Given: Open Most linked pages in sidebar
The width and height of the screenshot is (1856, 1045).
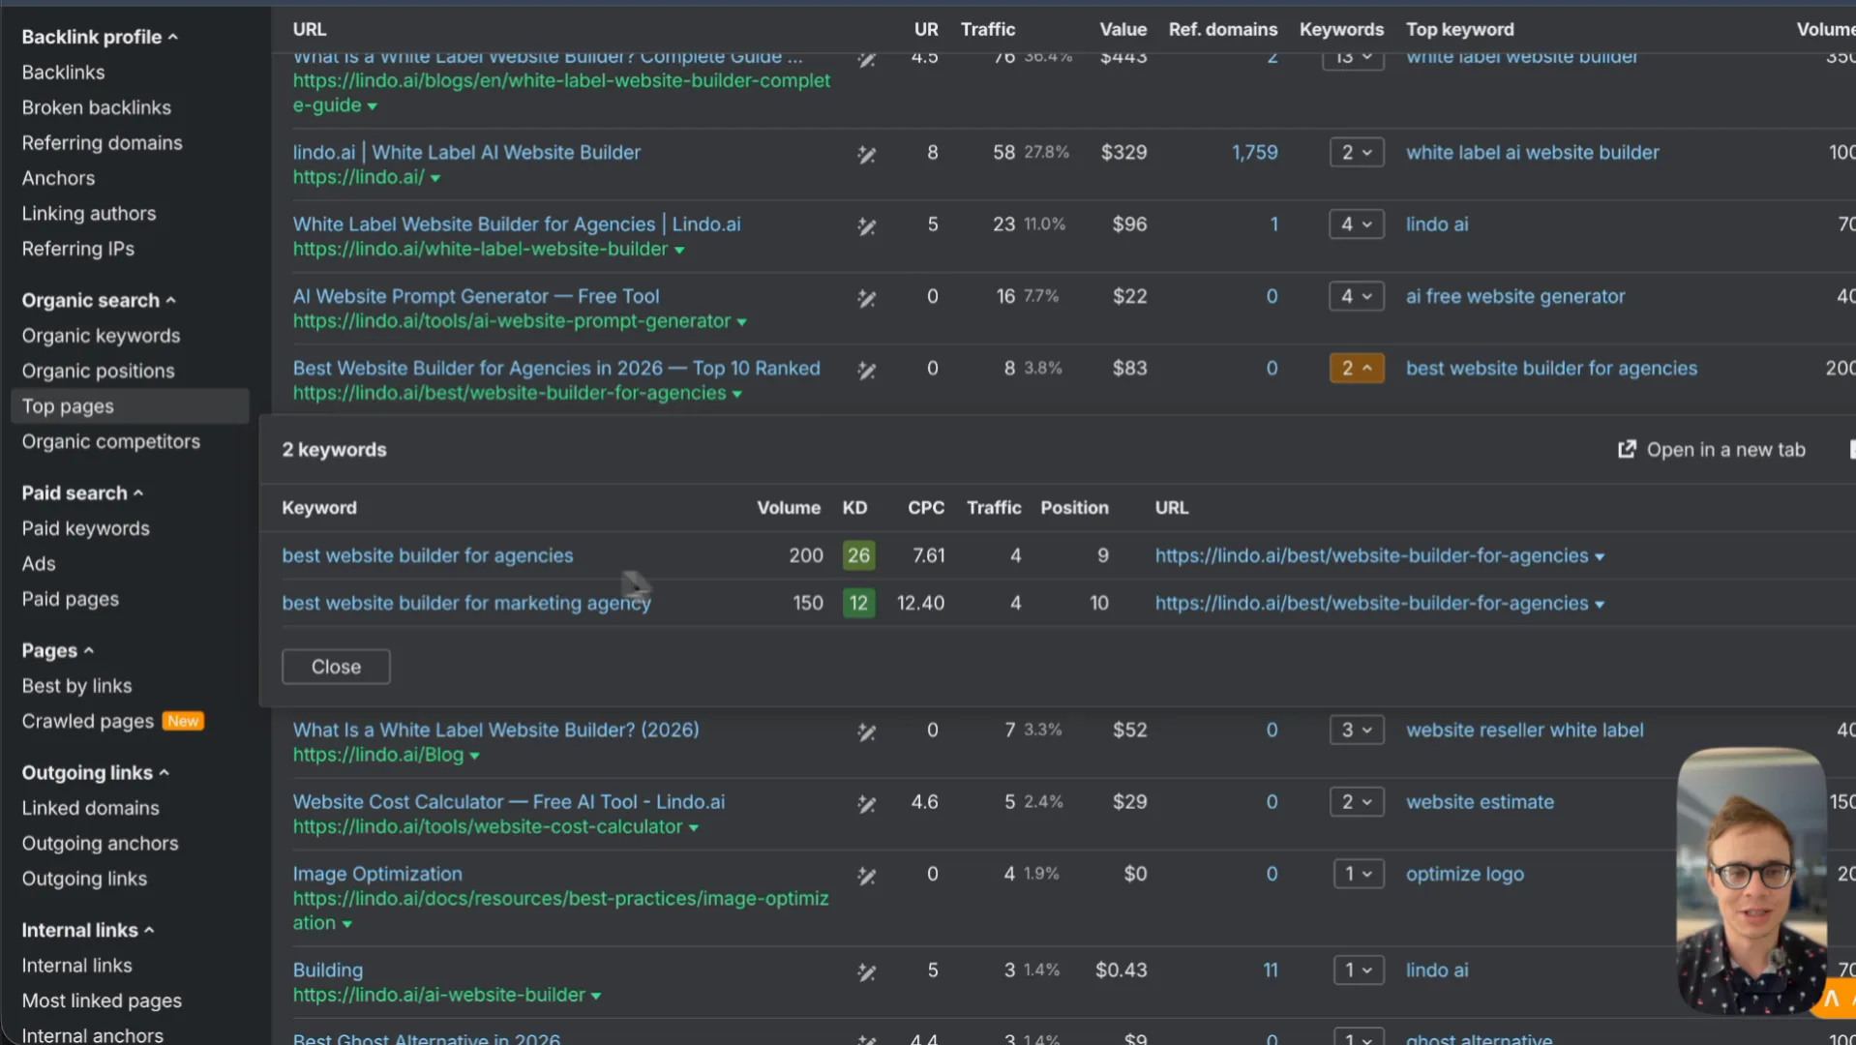Looking at the screenshot, I should [x=102, y=1000].
